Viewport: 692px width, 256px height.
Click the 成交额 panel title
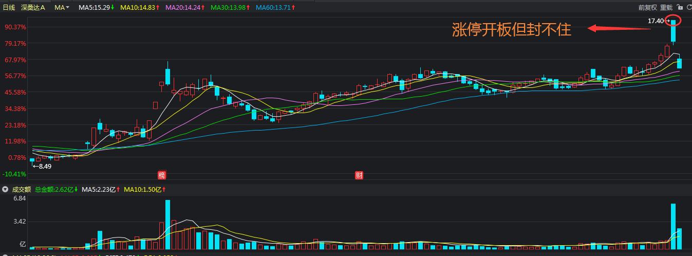tap(21, 189)
